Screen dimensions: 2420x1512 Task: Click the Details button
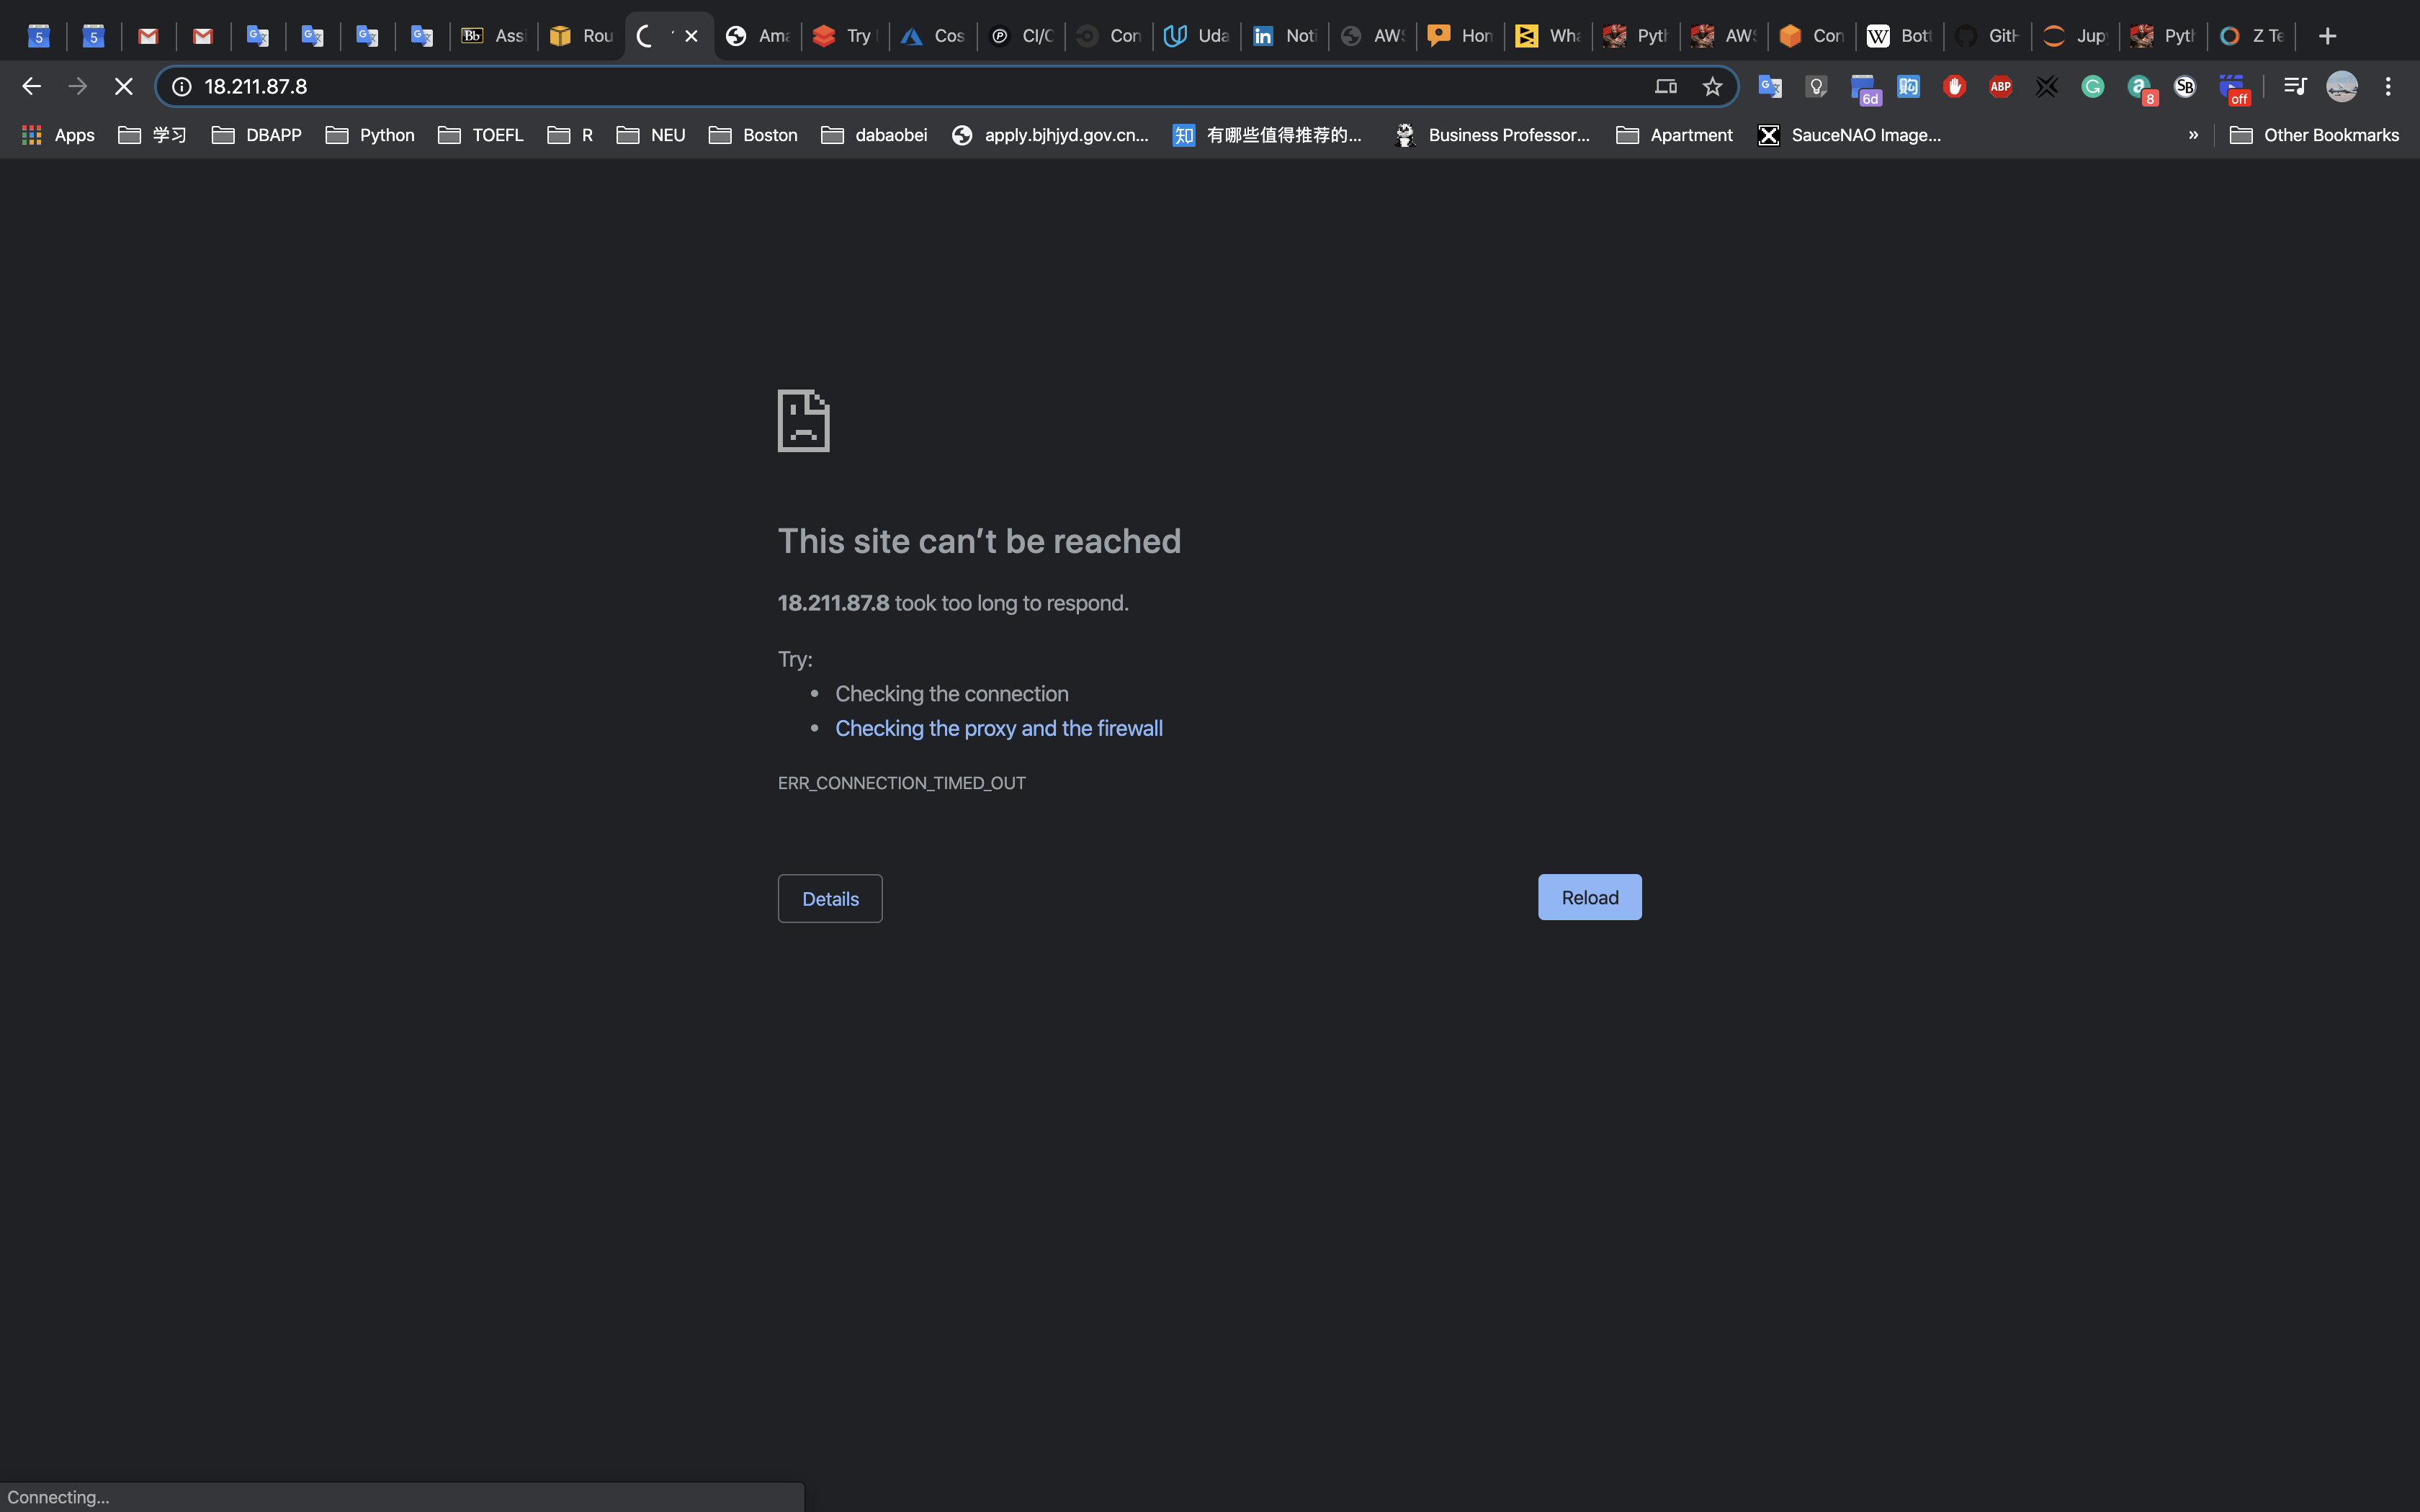tap(829, 898)
